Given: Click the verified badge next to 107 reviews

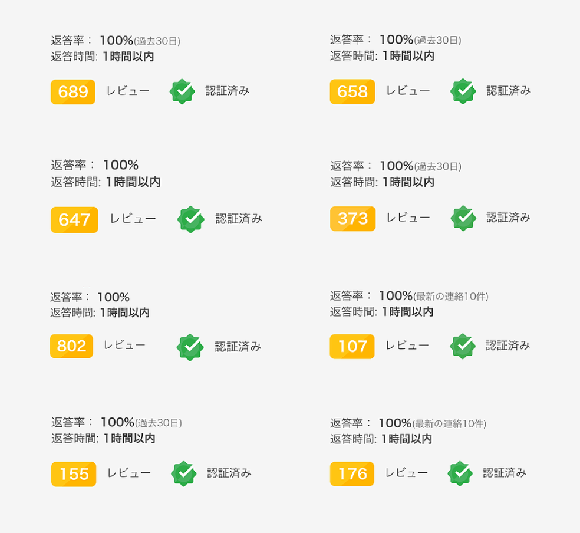Looking at the screenshot, I should 462,346.
